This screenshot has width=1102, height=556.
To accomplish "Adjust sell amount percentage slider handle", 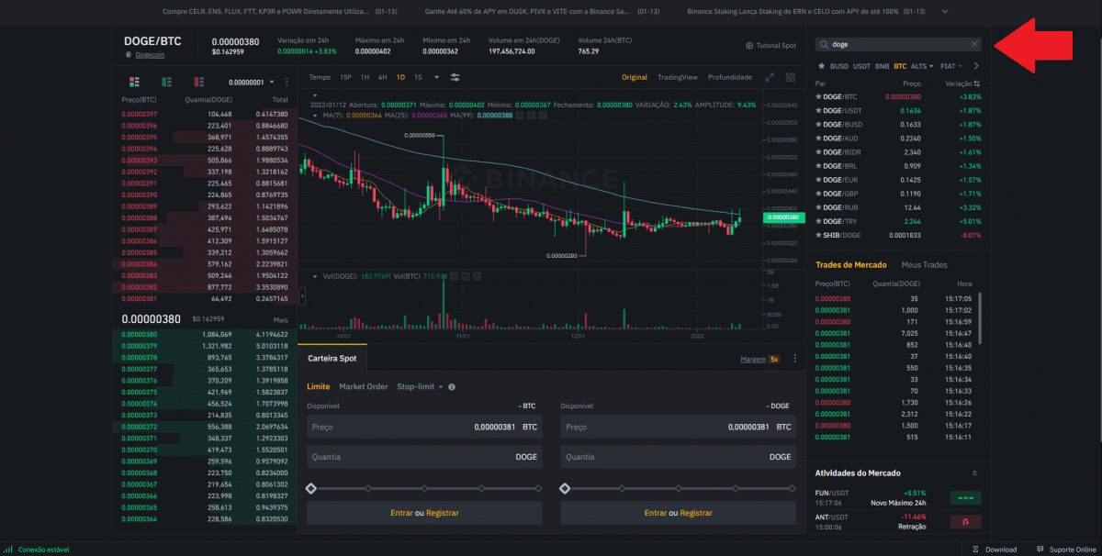I will click(x=566, y=488).
